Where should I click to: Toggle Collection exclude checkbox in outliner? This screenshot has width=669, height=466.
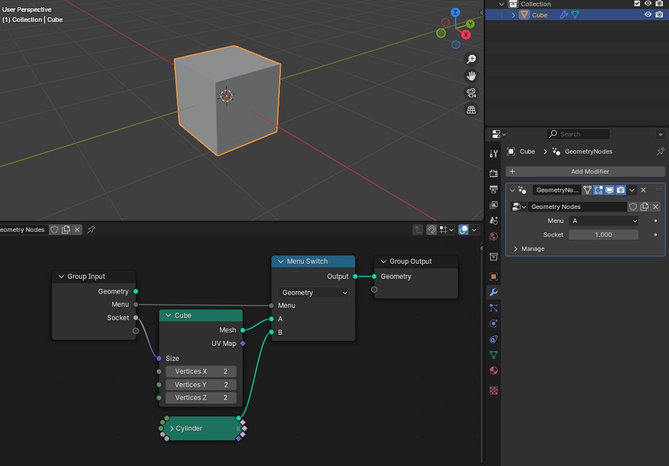(637, 3)
